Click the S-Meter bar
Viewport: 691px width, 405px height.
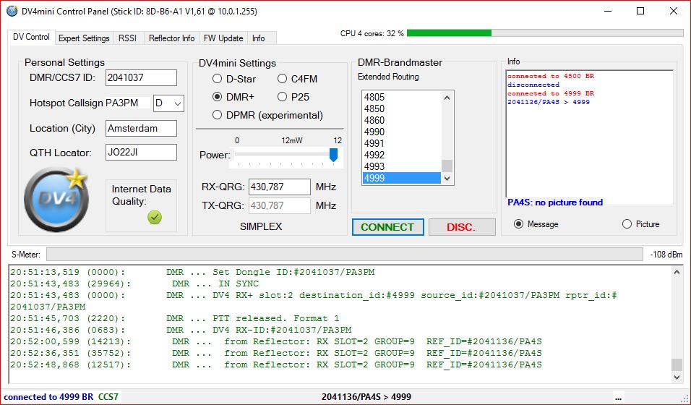click(344, 254)
